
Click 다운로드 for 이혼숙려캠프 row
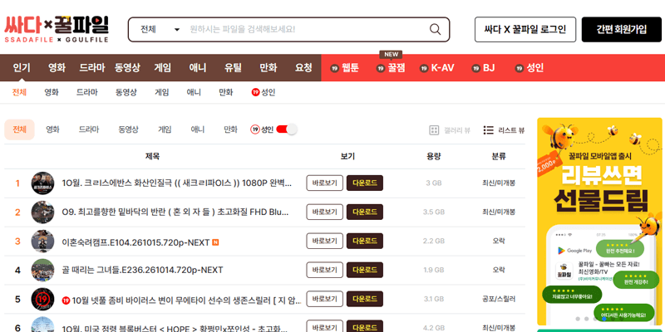tap(365, 241)
